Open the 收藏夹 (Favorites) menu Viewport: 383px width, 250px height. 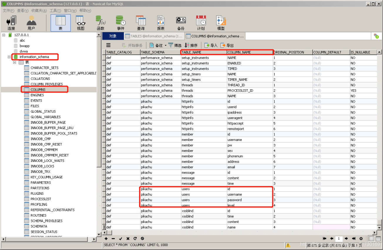click(39, 11)
